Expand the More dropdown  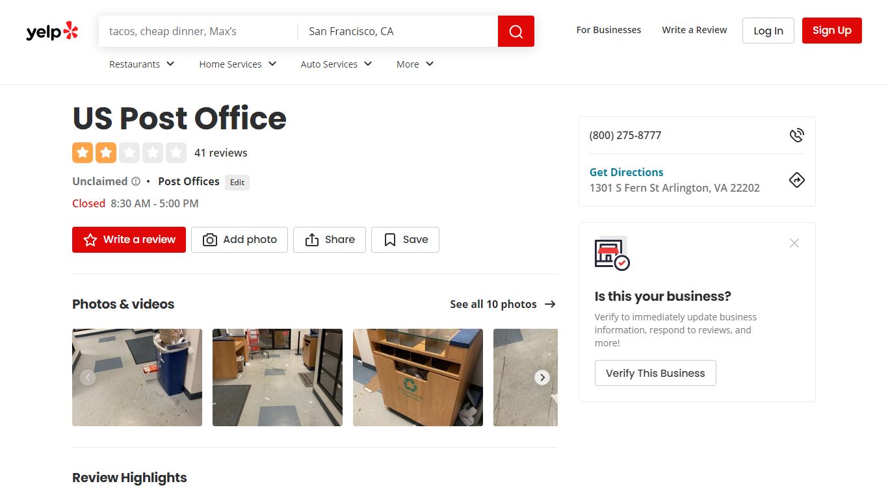pos(415,64)
